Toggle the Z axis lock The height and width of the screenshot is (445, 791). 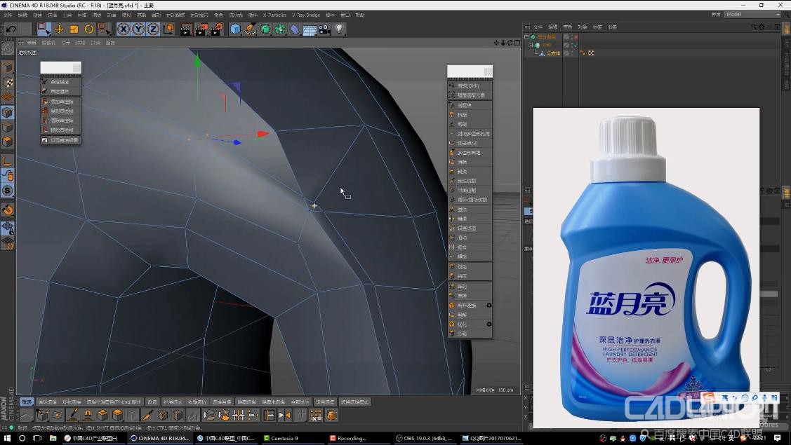(x=153, y=29)
